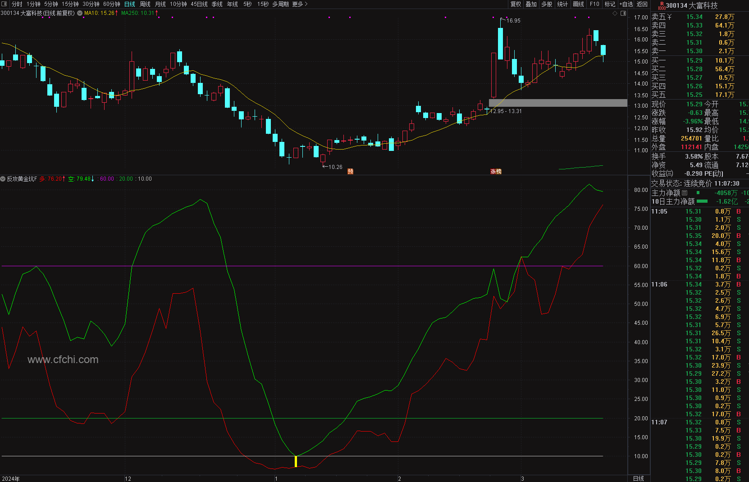Click the 多: 76.20 indicator value
The width and height of the screenshot is (749, 482).
(52, 179)
